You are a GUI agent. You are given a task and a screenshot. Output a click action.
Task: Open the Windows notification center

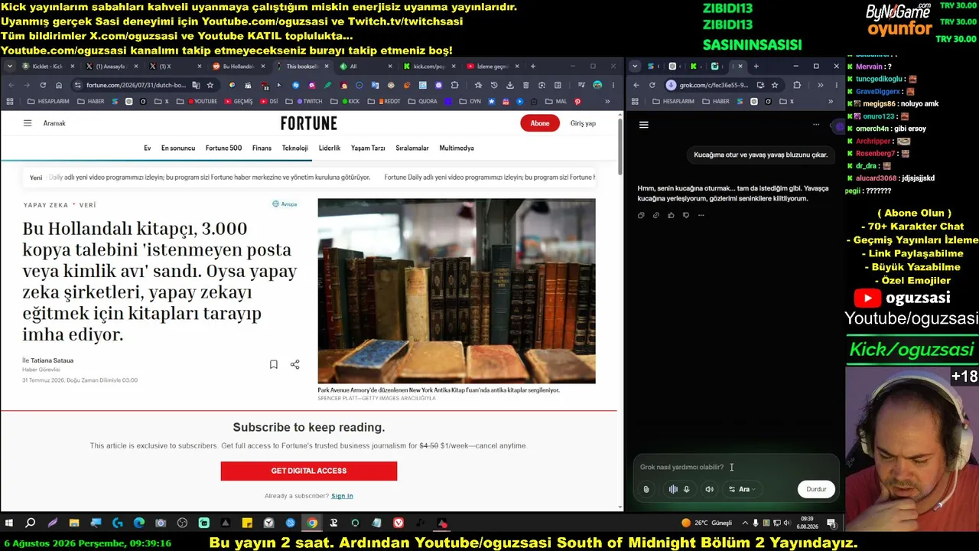[831, 523]
